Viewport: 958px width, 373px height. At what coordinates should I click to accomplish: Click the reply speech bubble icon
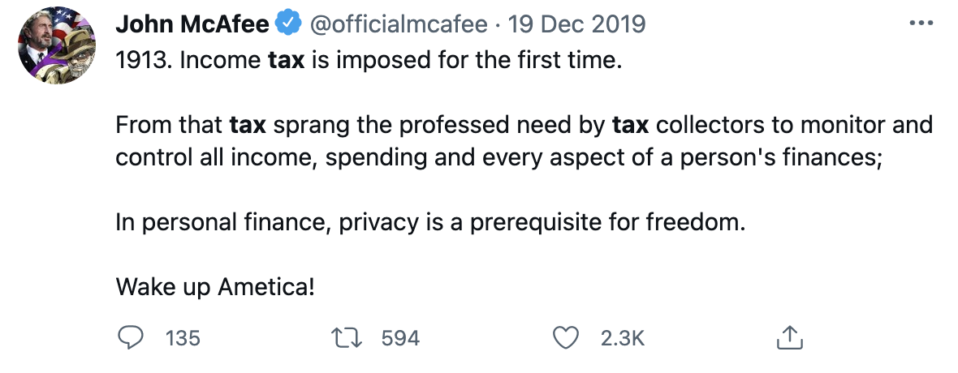pyautogui.click(x=131, y=337)
